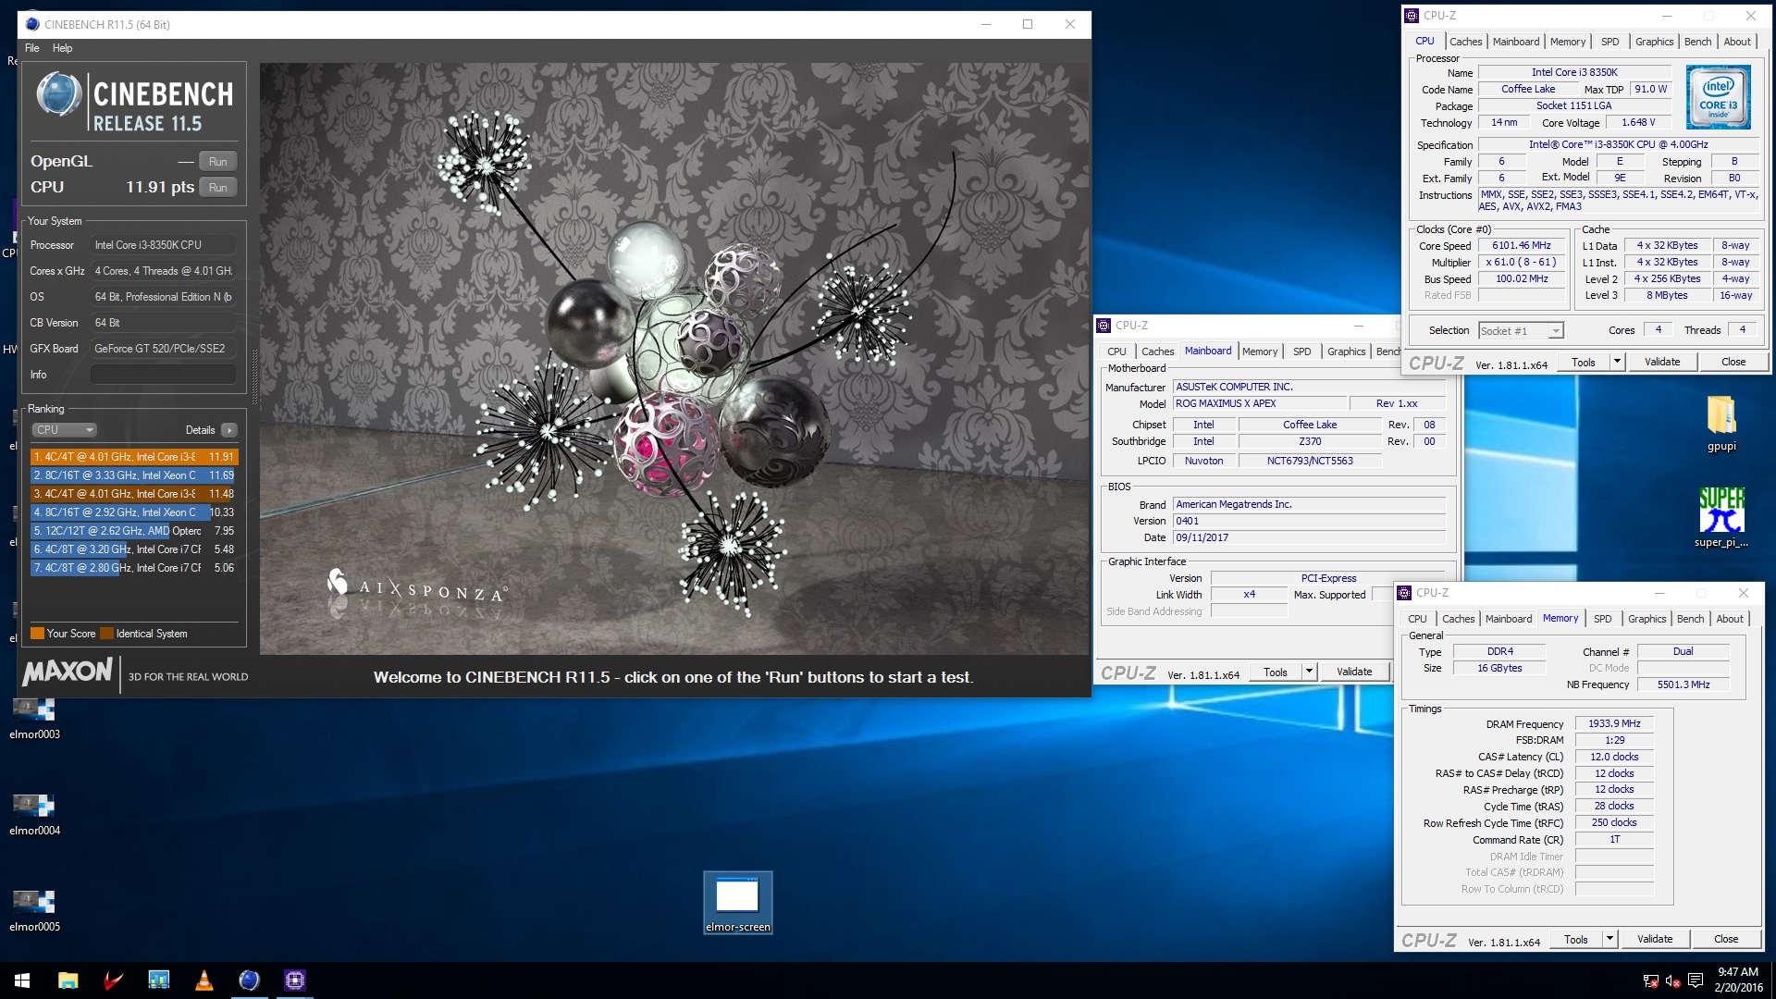Click the Cinebench title bar app icon

(x=32, y=24)
